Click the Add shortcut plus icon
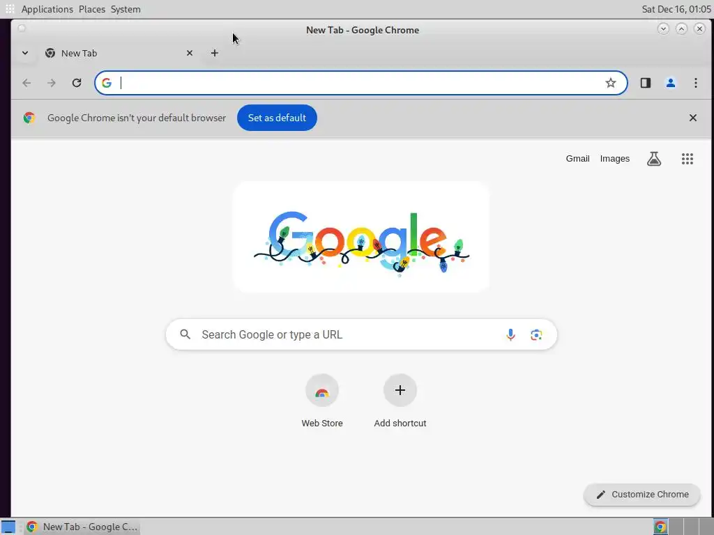Viewport: 714px width, 535px height. coord(400,390)
